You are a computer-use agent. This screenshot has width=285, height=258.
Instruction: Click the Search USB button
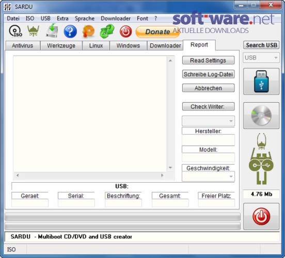coord(261,45)
